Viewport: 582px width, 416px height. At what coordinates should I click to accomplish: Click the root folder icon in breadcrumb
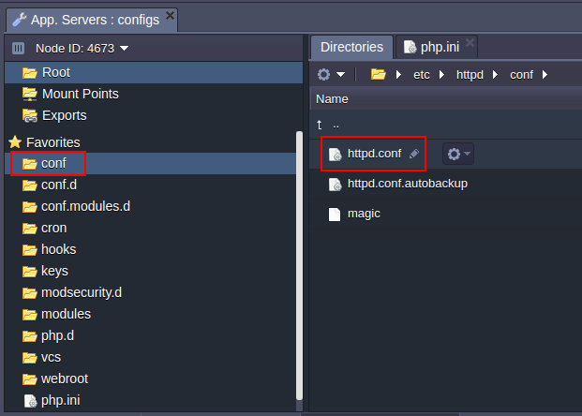point(378,74)
